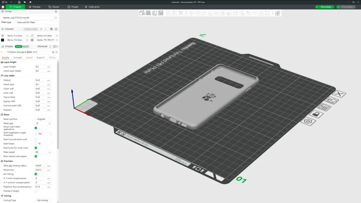Viewport: 361px width, 203px height.
Task: Click the plate lock icon
Action: (x=316, y=114)
